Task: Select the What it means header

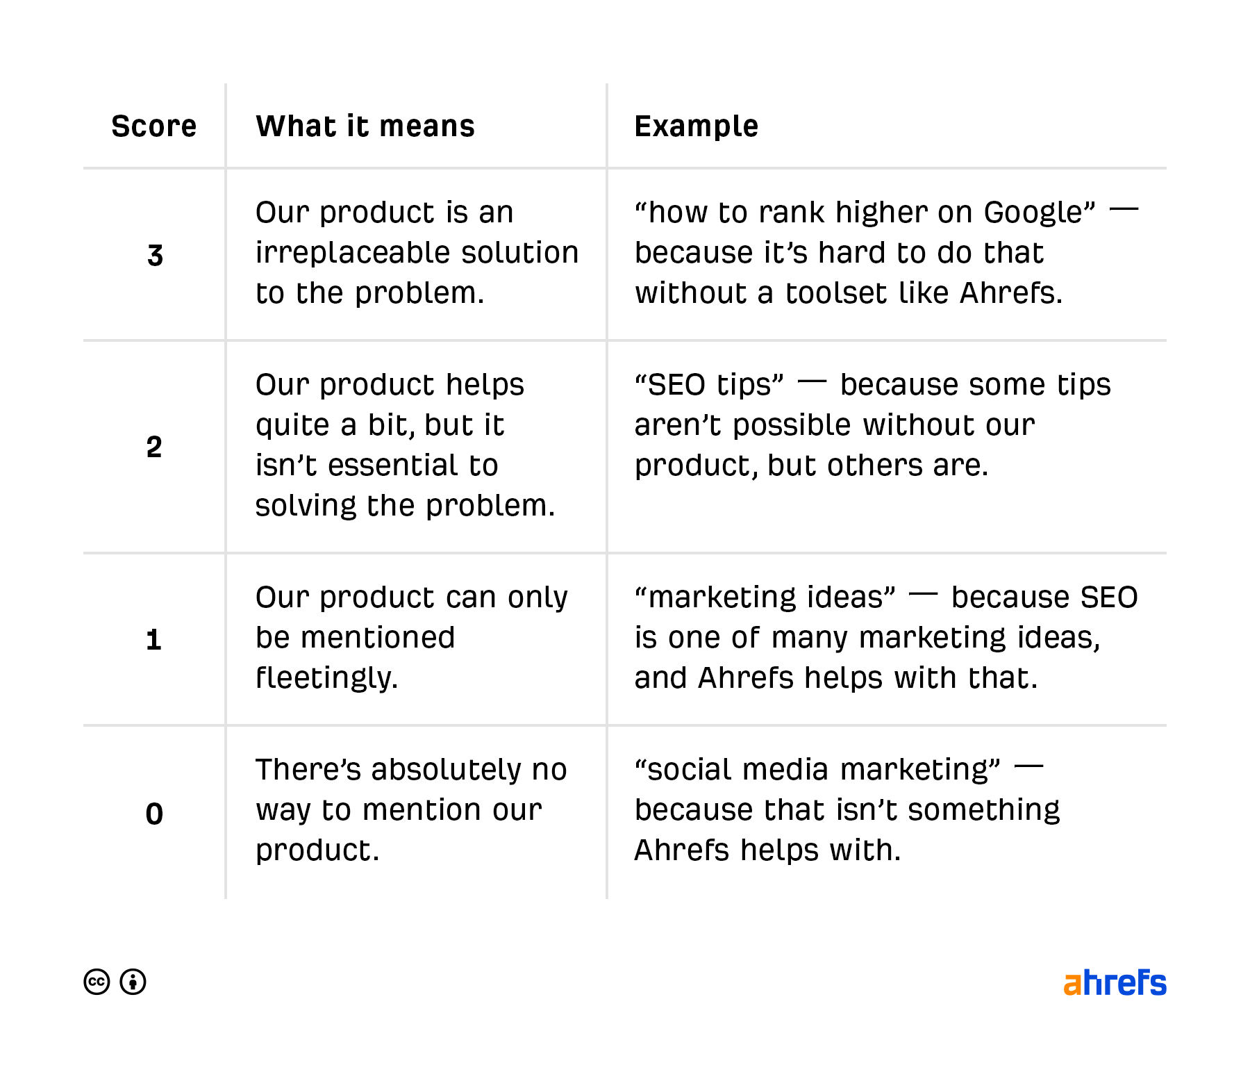Action: [x=365, y=126]
